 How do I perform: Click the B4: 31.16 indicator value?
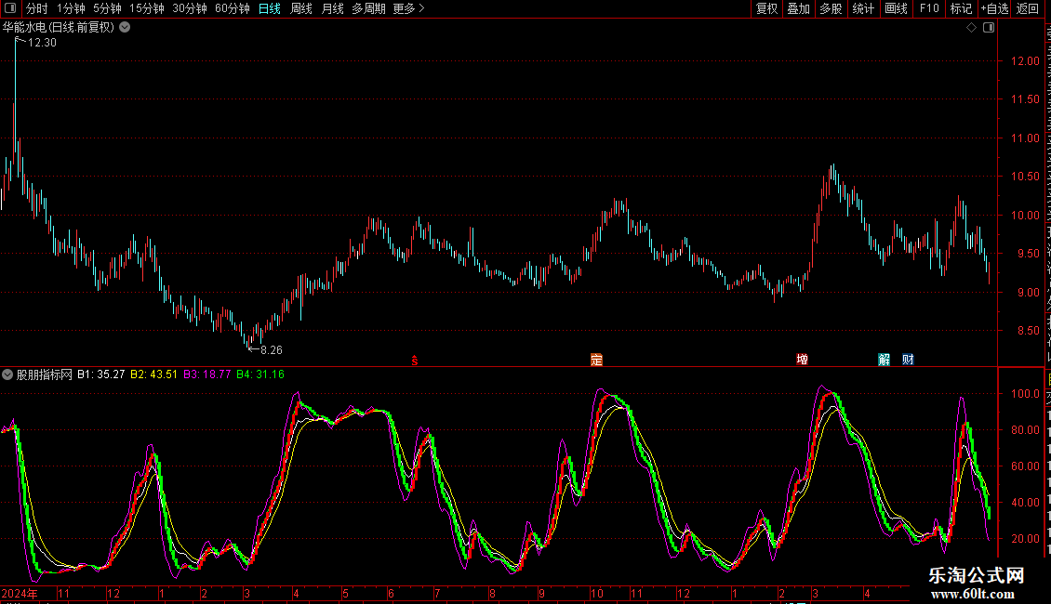coord(260,374)
